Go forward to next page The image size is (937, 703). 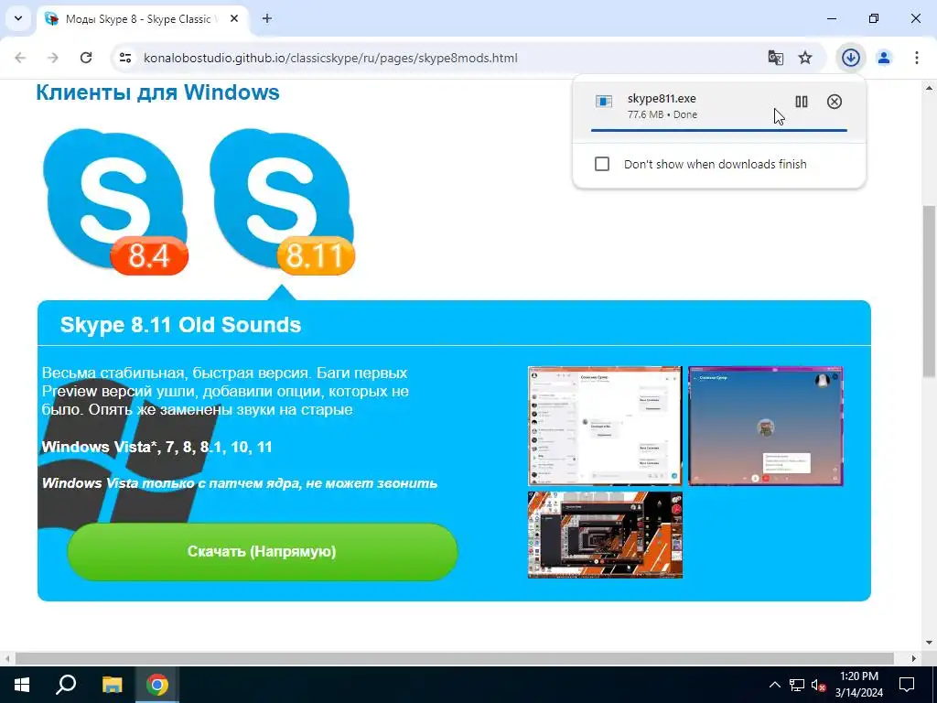pyautogui.click(x=53, y=58)
